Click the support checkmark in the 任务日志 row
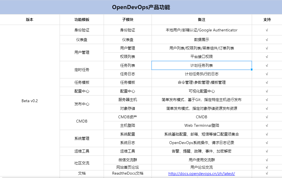The image size is (282, 178). click(267, 74)
